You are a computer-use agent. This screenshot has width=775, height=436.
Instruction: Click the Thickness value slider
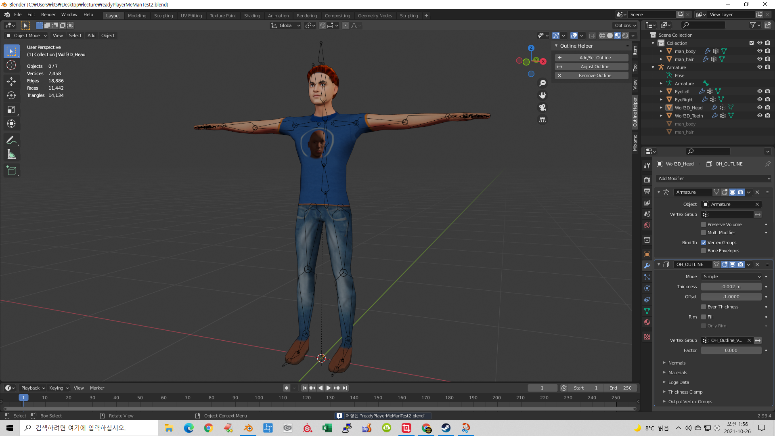tap(731, 287)
